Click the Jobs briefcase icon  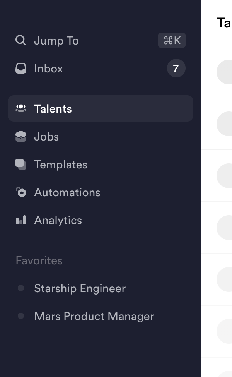click(x=21, y=137)
